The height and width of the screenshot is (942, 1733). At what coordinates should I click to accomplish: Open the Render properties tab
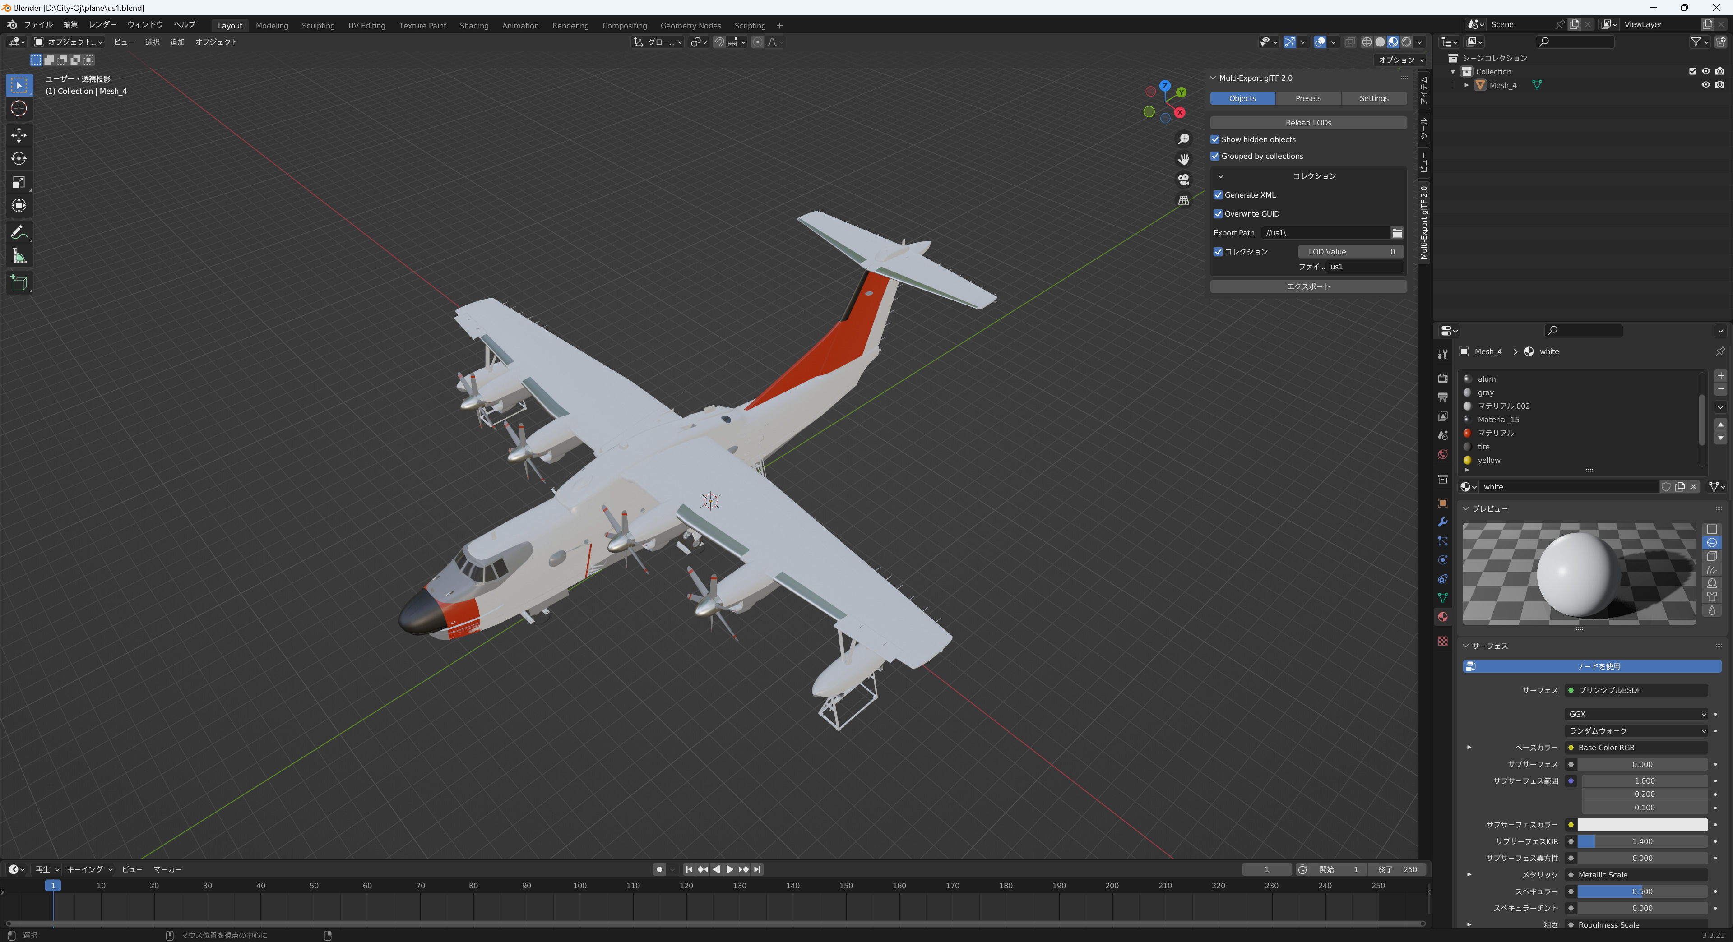click(x=1442, y=379)
